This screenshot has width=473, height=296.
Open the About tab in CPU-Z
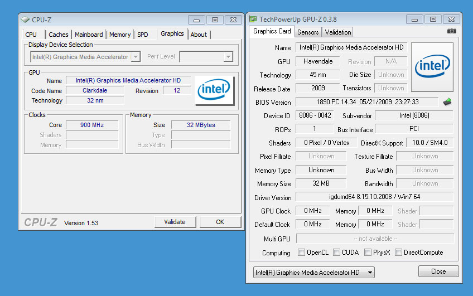point(199,35)
